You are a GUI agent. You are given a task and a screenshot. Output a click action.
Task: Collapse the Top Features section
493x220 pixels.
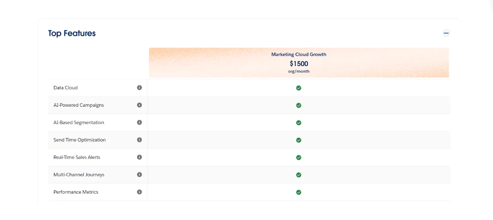(x=446, y=33)
